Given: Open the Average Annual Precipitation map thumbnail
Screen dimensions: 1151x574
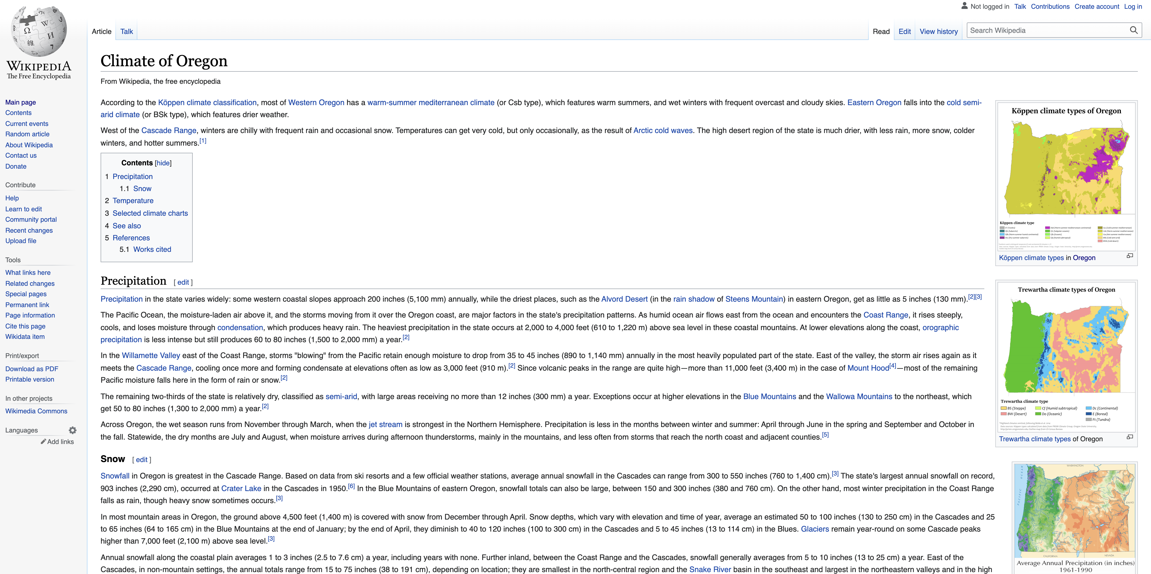Looking at the screenshot, I should [1075, 519].
